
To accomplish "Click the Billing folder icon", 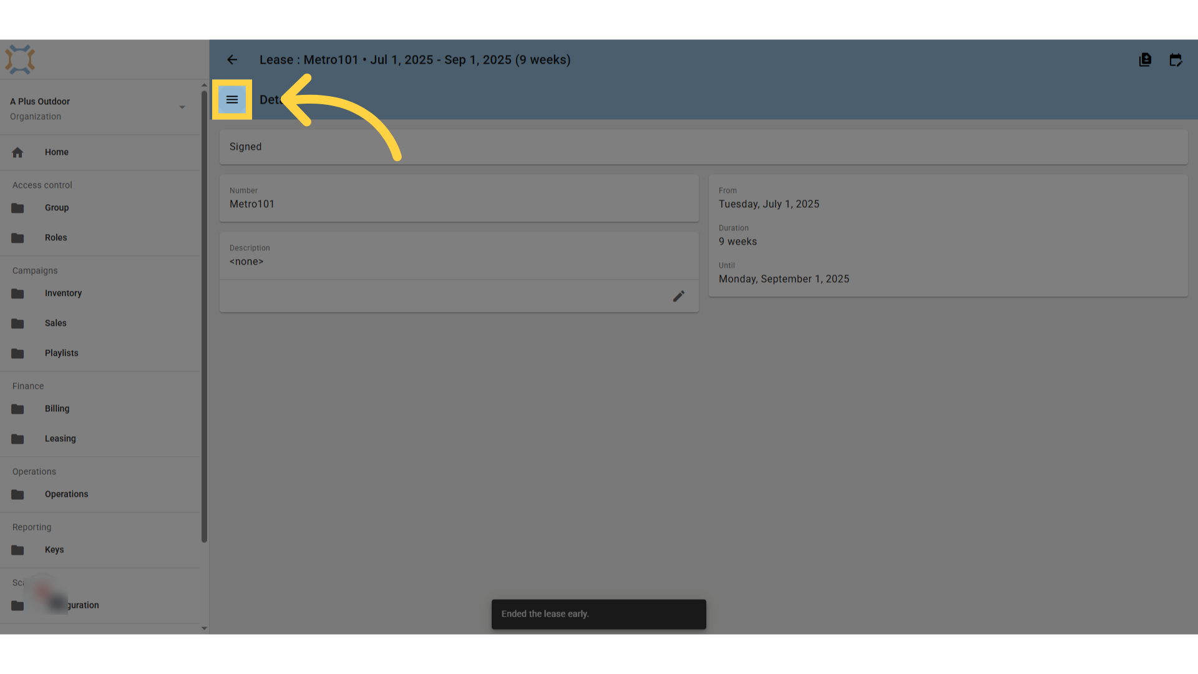I will [17, 409].
